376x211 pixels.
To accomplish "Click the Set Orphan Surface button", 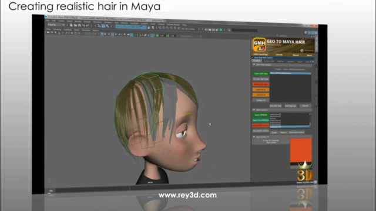I will click(261, 131).
